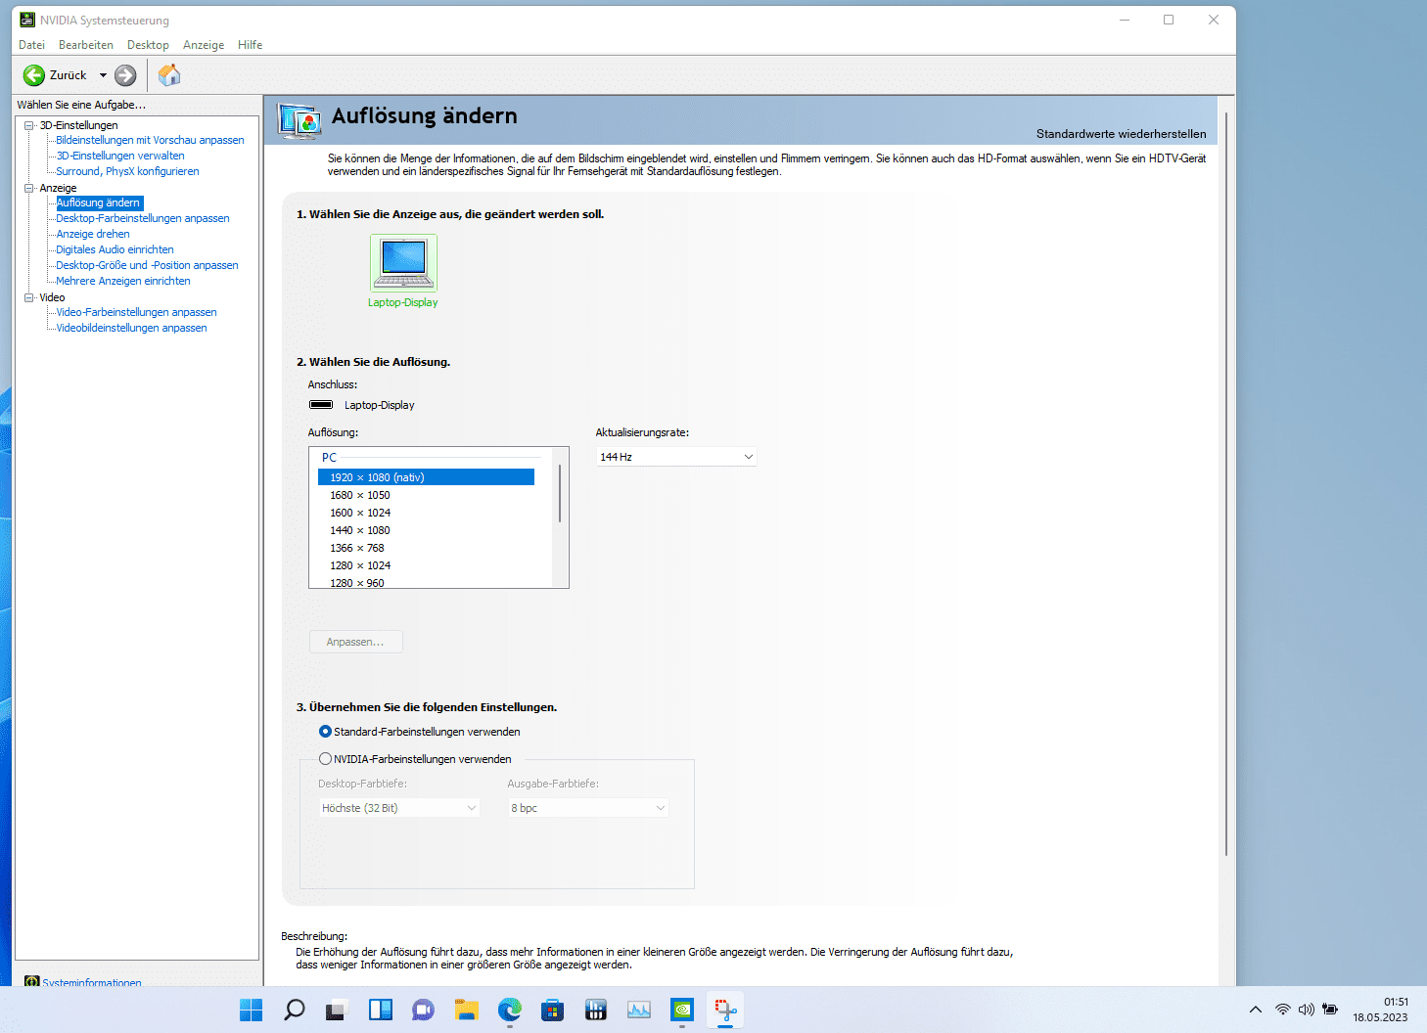
Task: Collapse the 3D-Einstellungen tree node
Action: tap(29, 125)
